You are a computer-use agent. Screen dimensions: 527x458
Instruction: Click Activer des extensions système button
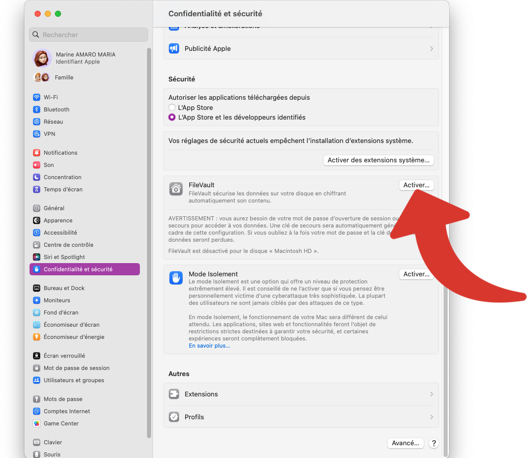pos(378,160)
